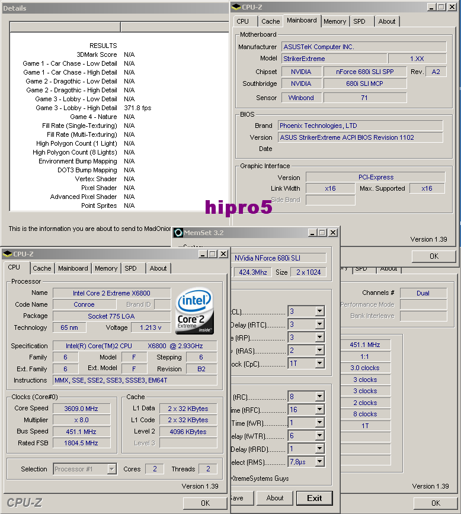The image size is (461, 514).
Task: Switch to About tab in bottom CPU-Z window
Action: coord(158,268)
